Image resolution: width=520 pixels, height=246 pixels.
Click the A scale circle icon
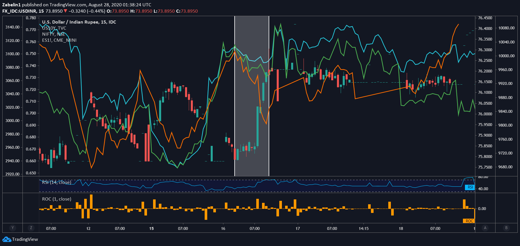(485, 228)
